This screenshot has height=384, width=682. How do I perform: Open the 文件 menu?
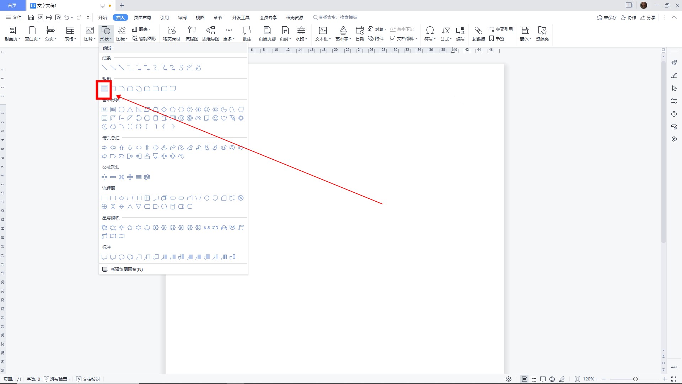click(x=14, y=17)
